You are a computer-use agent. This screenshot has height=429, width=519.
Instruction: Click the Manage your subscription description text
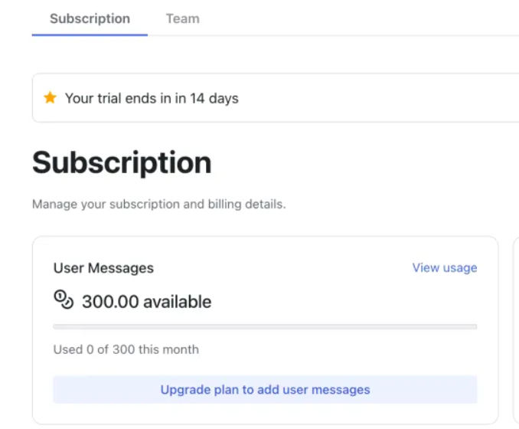click(x=158, y=205)
